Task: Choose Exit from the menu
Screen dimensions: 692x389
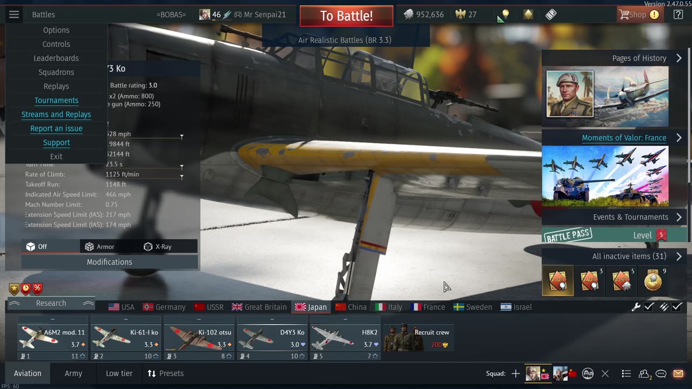Action: click(56, 157)
